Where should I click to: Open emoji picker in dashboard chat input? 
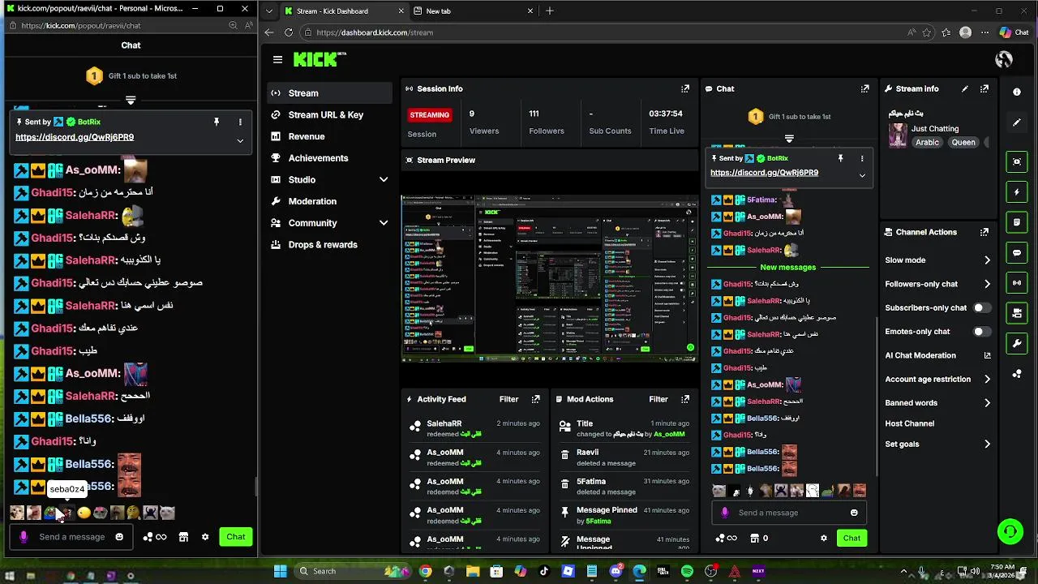tap(854, 513)
